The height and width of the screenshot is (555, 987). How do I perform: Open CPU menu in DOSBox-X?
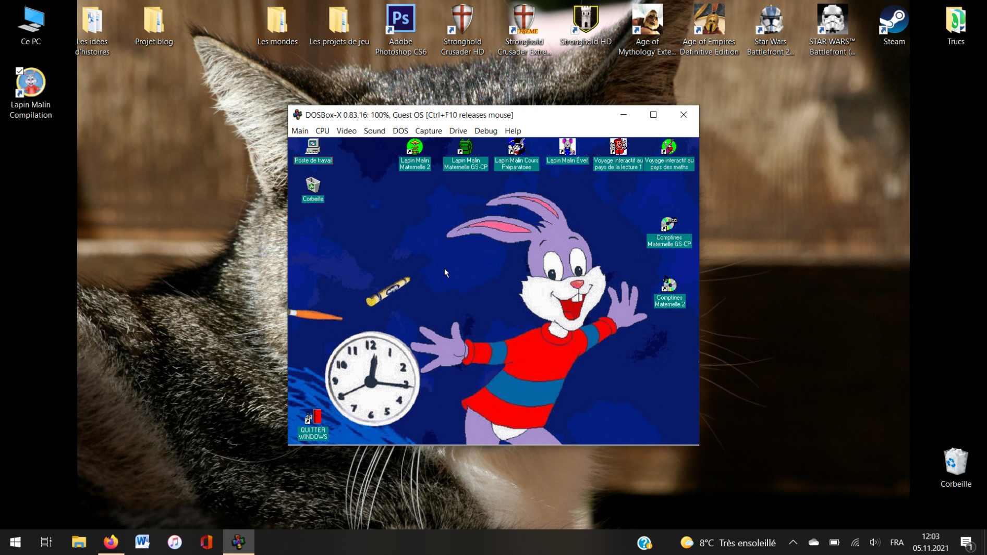[x=322, y=131]
